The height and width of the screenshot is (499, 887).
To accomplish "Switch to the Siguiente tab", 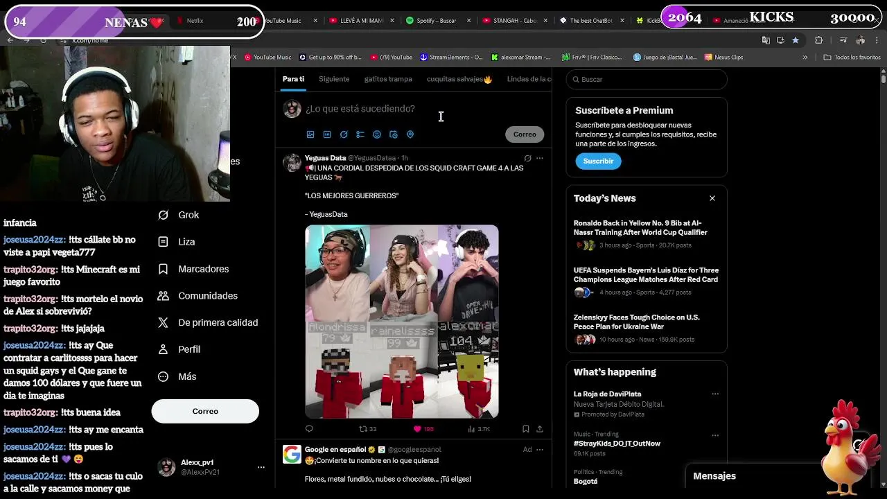I will click(x=334, y=79).
